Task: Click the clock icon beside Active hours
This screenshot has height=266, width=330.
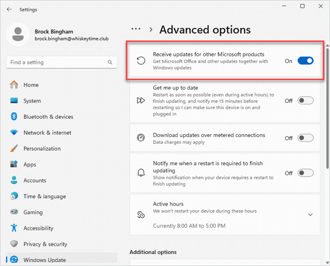Action: pyautogui.click(x=141, y=215)
